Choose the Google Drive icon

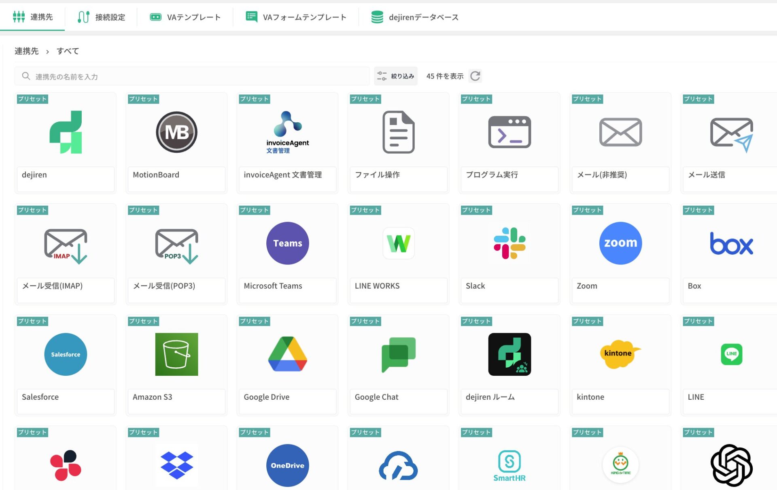coord(287,354)
